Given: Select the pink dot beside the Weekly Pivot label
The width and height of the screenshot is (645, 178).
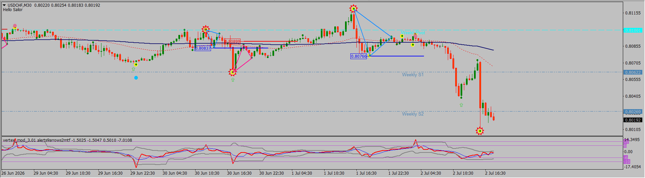Looking at the screenshot, I should (x=416, y=36).
